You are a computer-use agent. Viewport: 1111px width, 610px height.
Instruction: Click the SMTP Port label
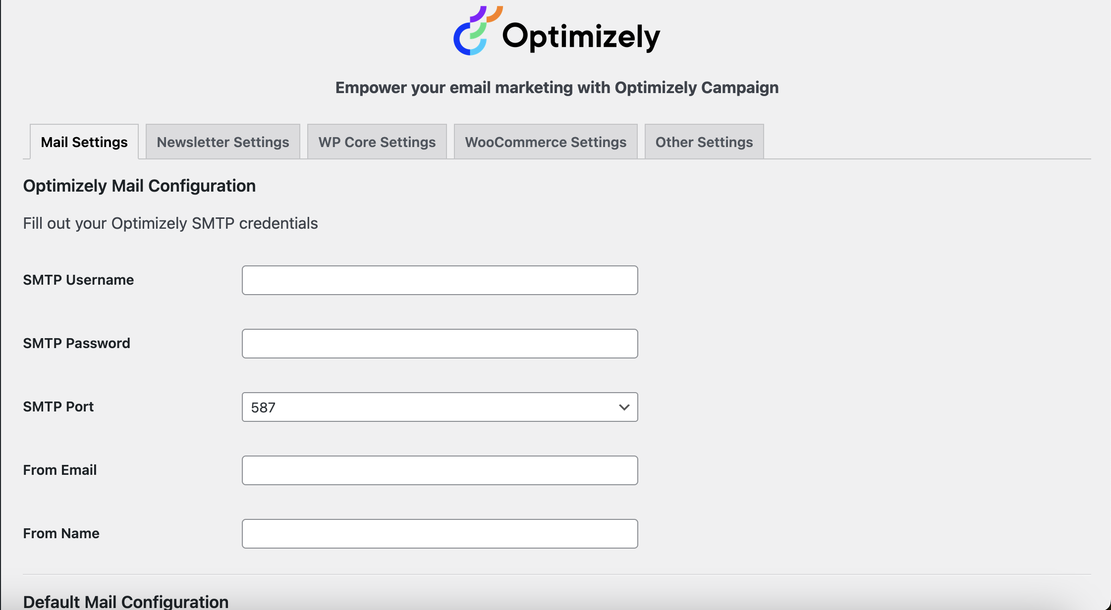point(58,407)
